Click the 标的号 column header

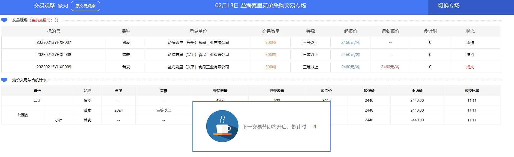pos(54,31)
